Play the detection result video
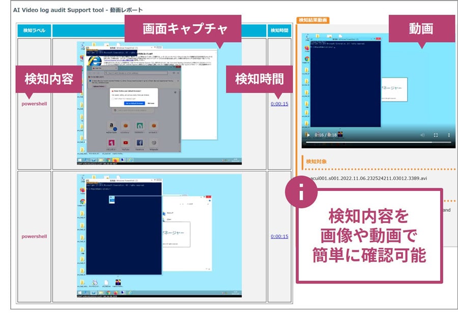Image resolution: width=458 pixels, height=327 pixels. tap(307, 135)
